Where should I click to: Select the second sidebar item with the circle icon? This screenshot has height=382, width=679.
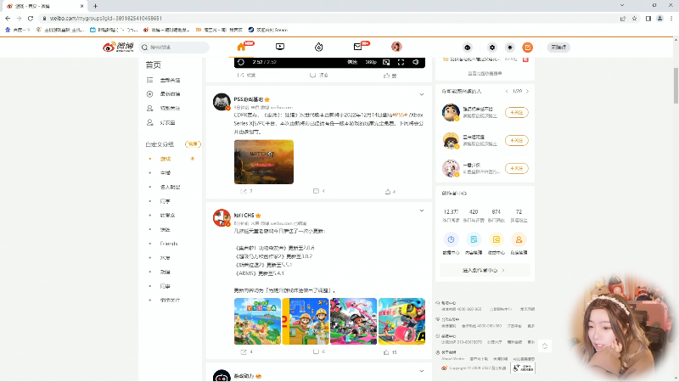pyautogui.click(x=171, y=94)
